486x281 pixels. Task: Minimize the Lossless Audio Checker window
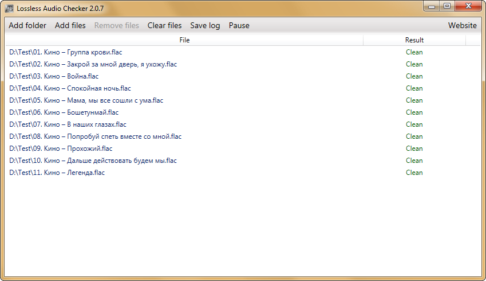[x=432, y=6]
